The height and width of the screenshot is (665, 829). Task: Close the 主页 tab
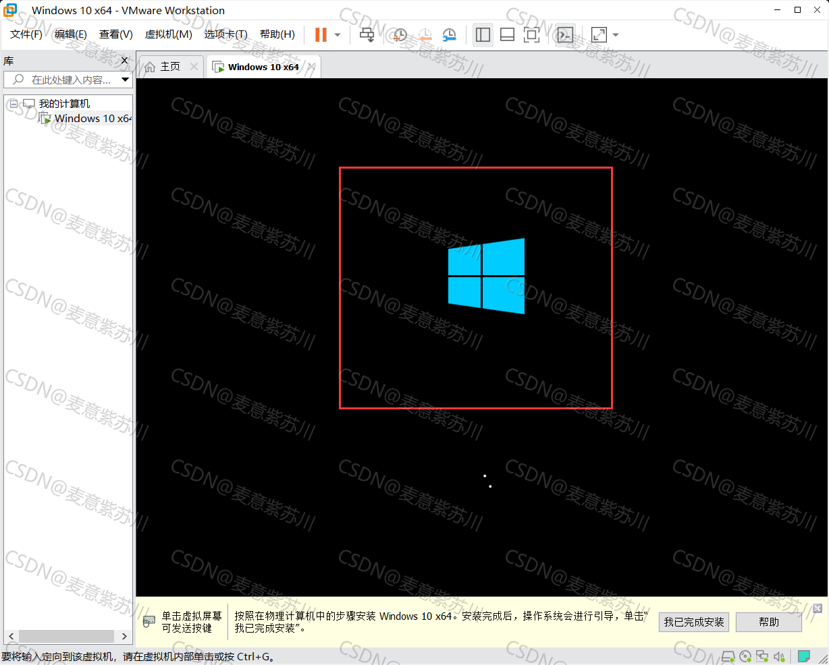(x=194, y=67)
